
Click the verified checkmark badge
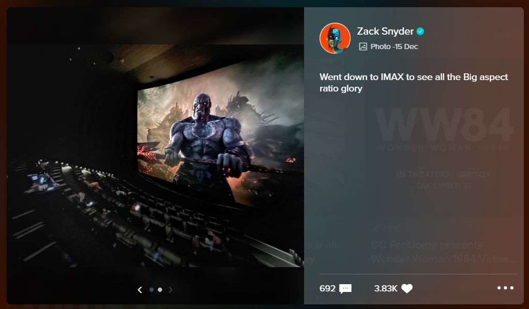click(x=420, y=32)
